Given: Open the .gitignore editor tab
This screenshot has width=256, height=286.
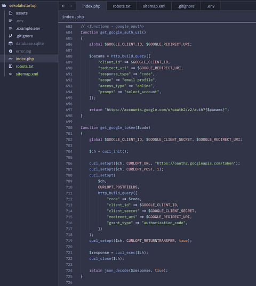Looking at the screenshot, I should (x=186, y=6).
